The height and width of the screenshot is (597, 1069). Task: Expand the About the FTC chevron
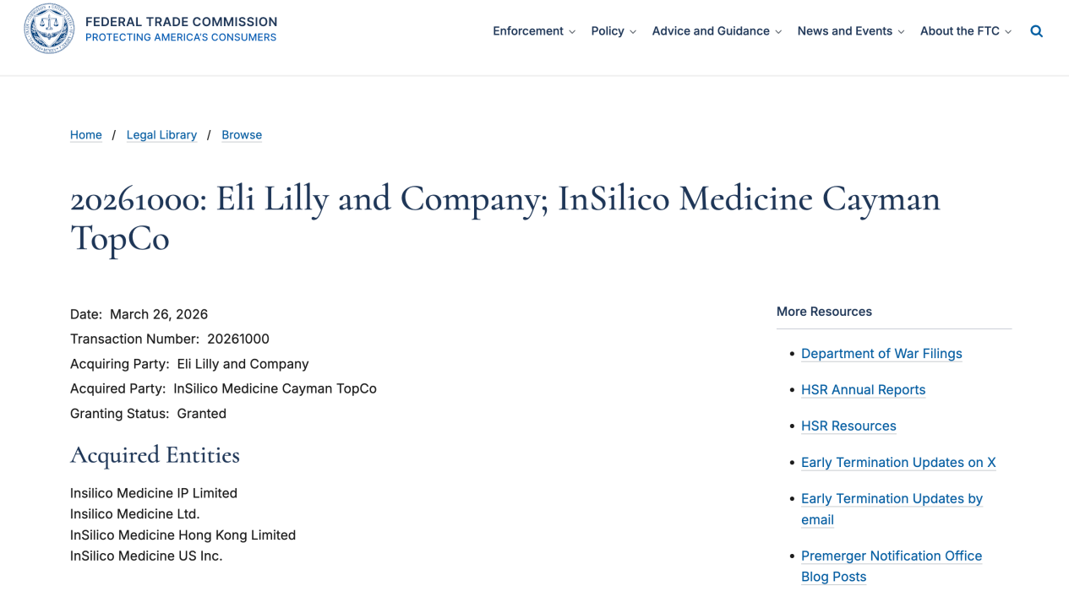click(x=1008, y=32)
